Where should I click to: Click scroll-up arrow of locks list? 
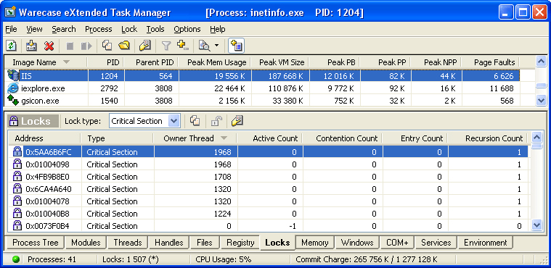[536, 137]
